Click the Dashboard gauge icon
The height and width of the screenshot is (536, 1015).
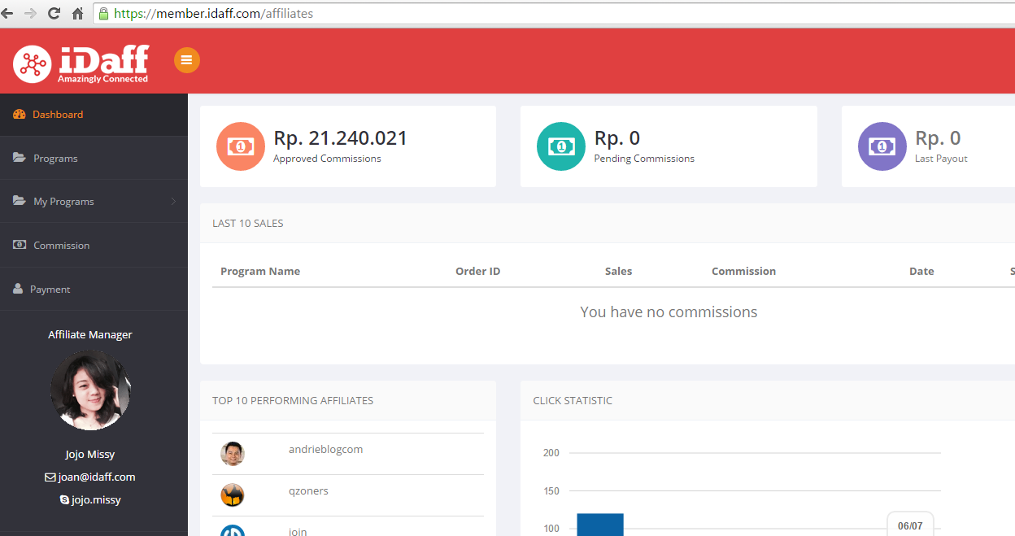pyautogui.click(x=20, y=114)
